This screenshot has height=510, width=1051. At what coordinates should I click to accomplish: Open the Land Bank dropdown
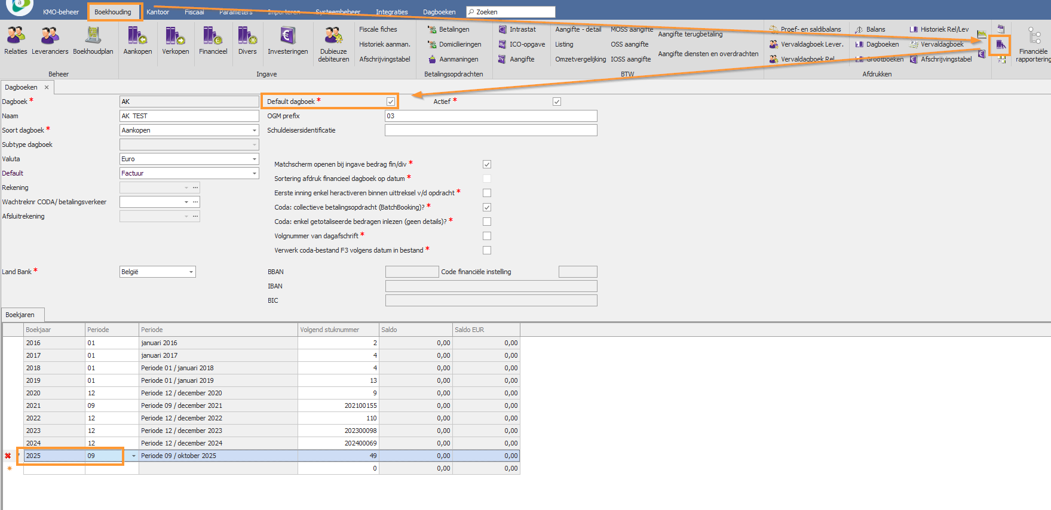191,272
